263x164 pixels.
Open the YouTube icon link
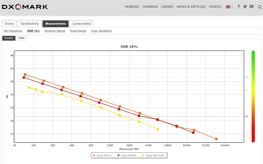click(x=251, y=6)
